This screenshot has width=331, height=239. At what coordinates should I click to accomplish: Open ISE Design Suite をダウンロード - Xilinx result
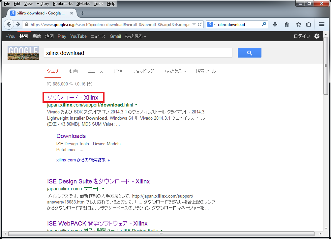[98, 181]
